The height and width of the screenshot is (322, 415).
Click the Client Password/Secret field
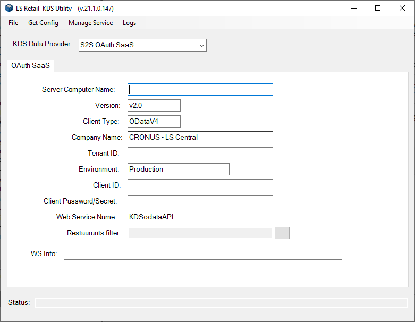(x=200, y=201)
